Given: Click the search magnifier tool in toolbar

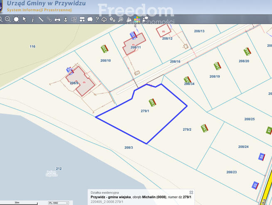Looking at the screenshot, I should click(121, 19).
